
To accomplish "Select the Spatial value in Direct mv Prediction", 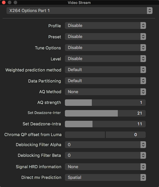I will [x=75, y=178].
